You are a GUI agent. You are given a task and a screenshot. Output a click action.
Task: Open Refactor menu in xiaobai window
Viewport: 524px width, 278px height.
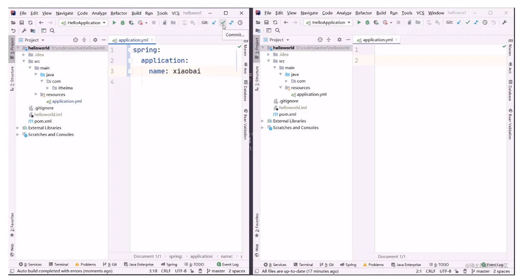[119, 13]
